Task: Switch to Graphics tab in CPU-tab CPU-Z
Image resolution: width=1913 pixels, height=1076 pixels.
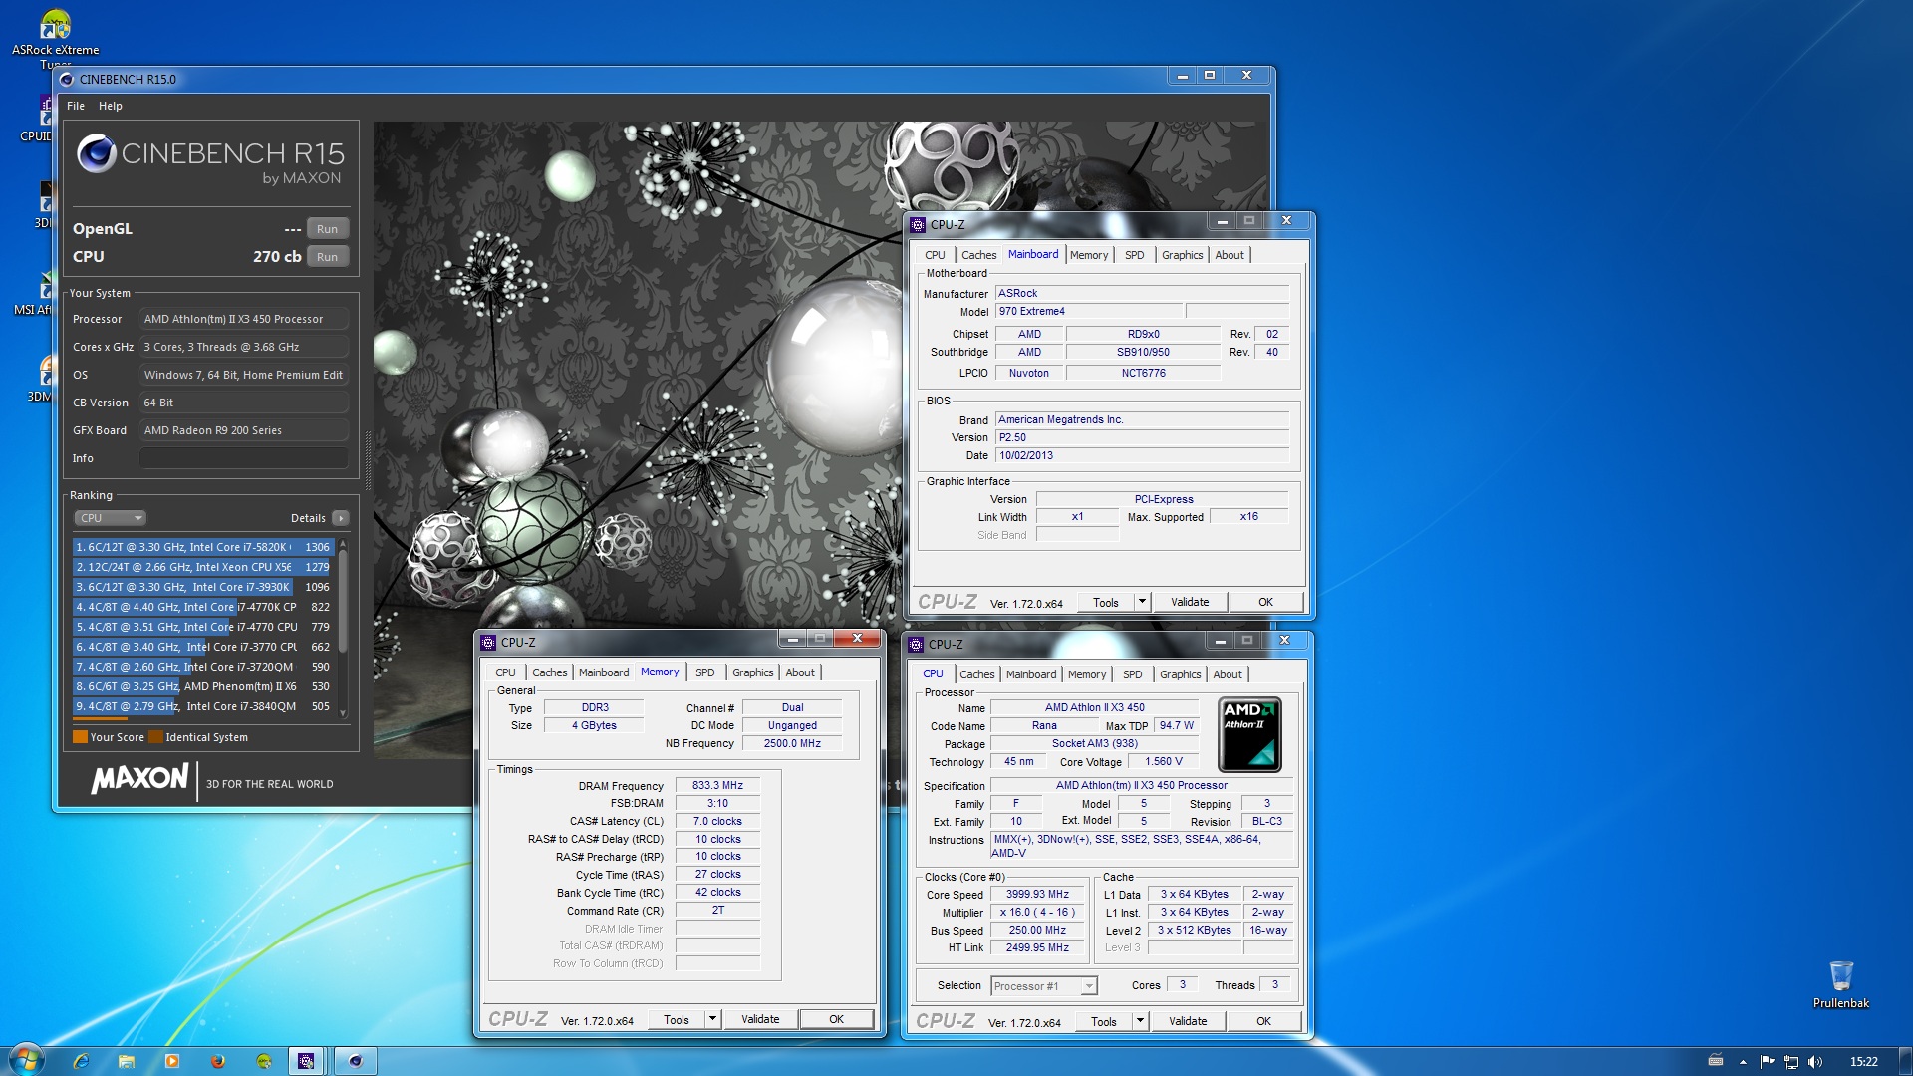Action: coord(1181,674)
